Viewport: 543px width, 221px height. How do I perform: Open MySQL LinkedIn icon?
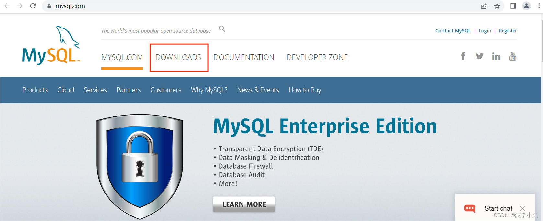(x=496, y=56)
